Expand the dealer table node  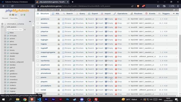point(5,56)
